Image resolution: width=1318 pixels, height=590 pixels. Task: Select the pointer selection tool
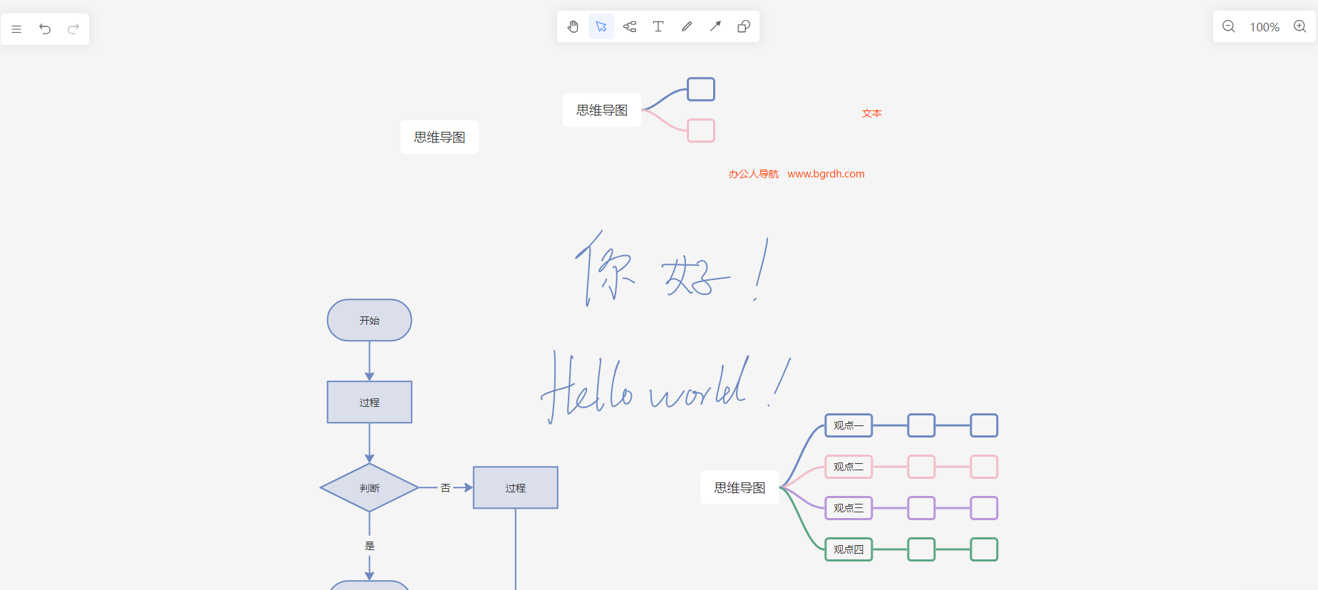click(x=601, y=26)
